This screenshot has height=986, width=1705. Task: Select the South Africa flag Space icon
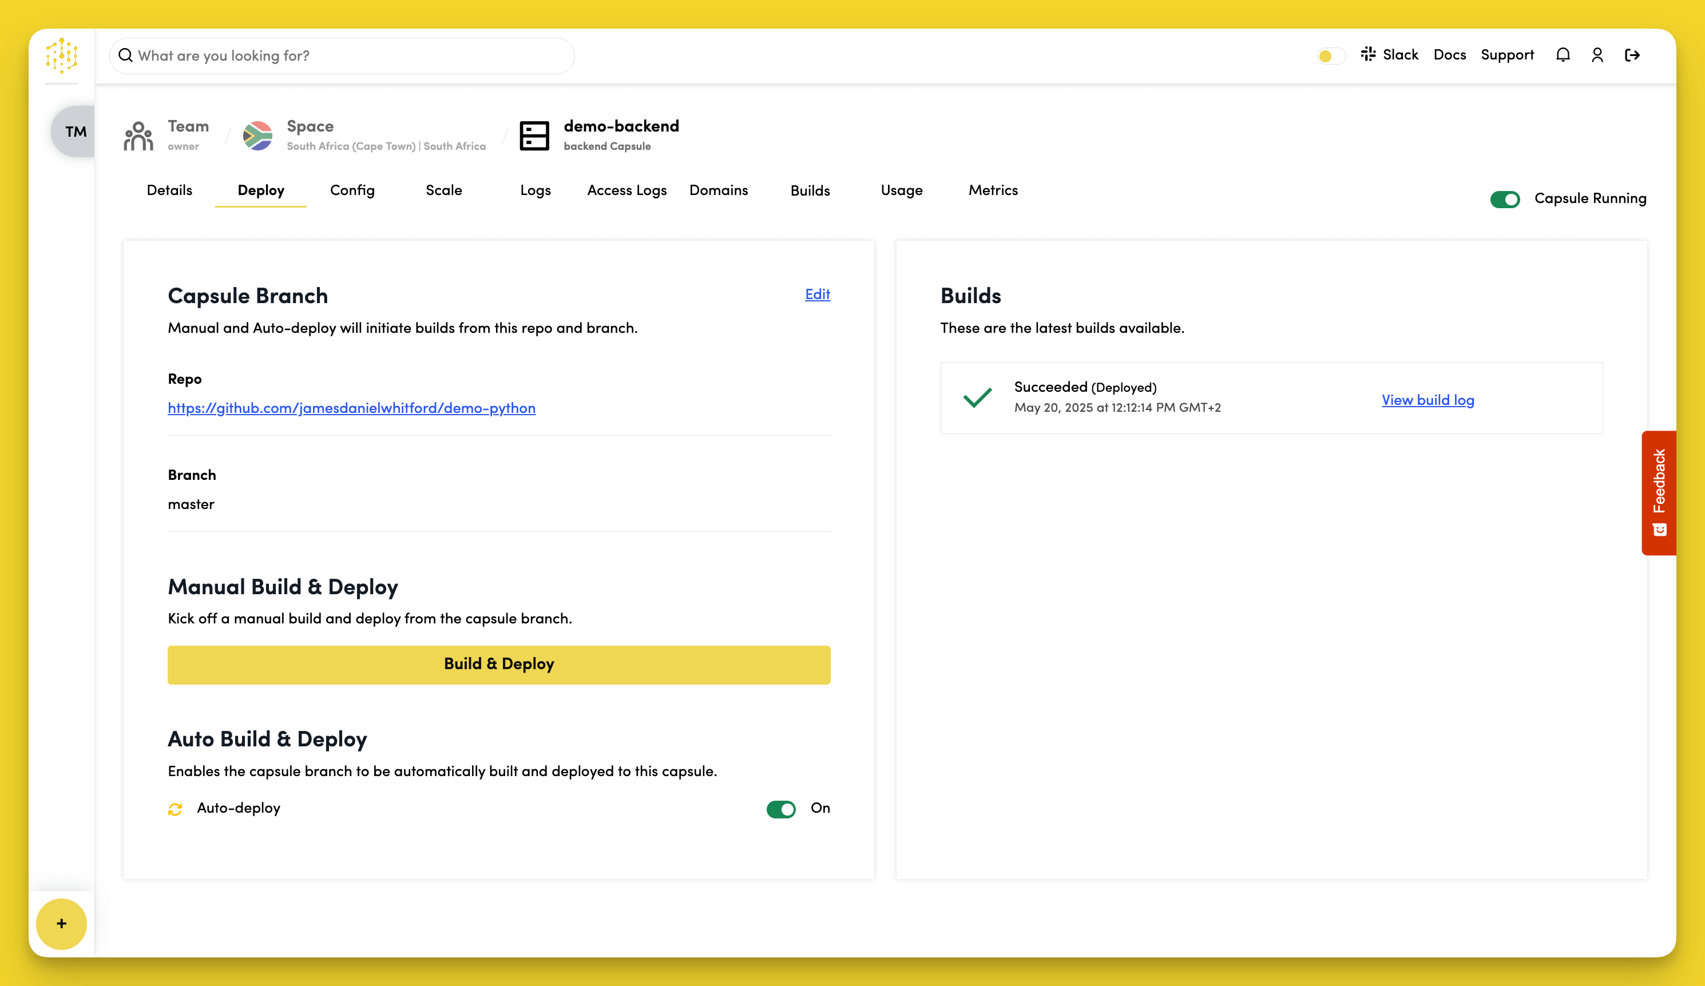tap(258, 134)
